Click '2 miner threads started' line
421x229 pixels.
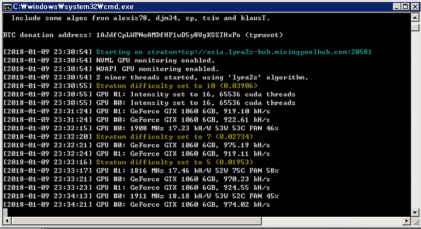coord(202,78)
